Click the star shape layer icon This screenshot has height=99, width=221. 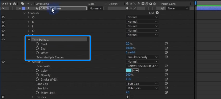(37, 8)
